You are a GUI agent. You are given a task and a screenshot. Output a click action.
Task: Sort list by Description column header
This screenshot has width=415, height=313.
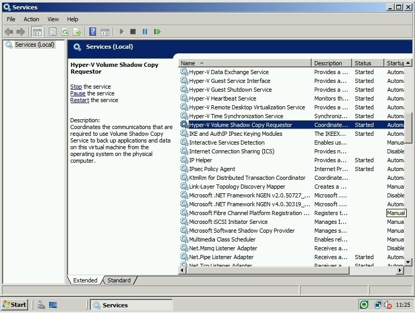331,63
